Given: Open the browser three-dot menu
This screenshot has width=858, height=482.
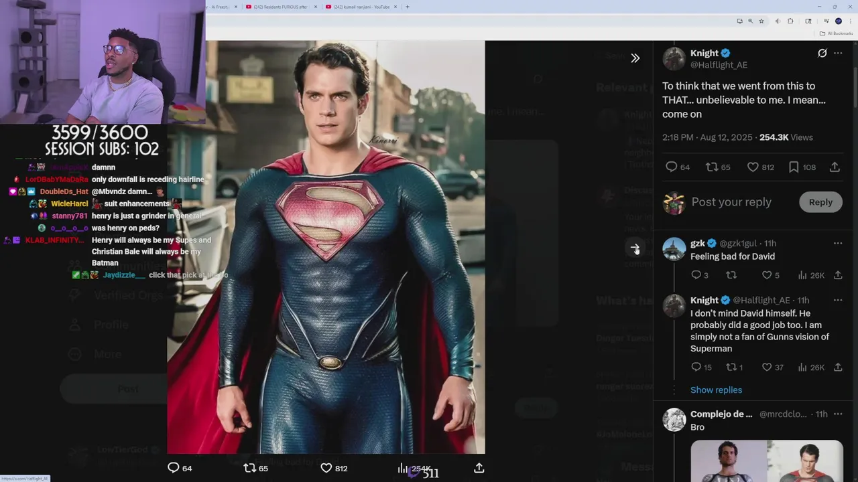Looking at the screenshot, I should coord(851,21).
